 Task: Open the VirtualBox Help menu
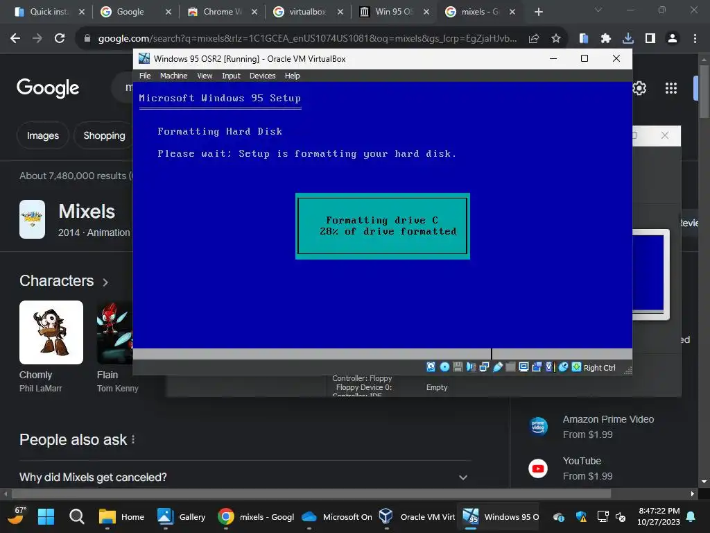(x=292, y=76)
